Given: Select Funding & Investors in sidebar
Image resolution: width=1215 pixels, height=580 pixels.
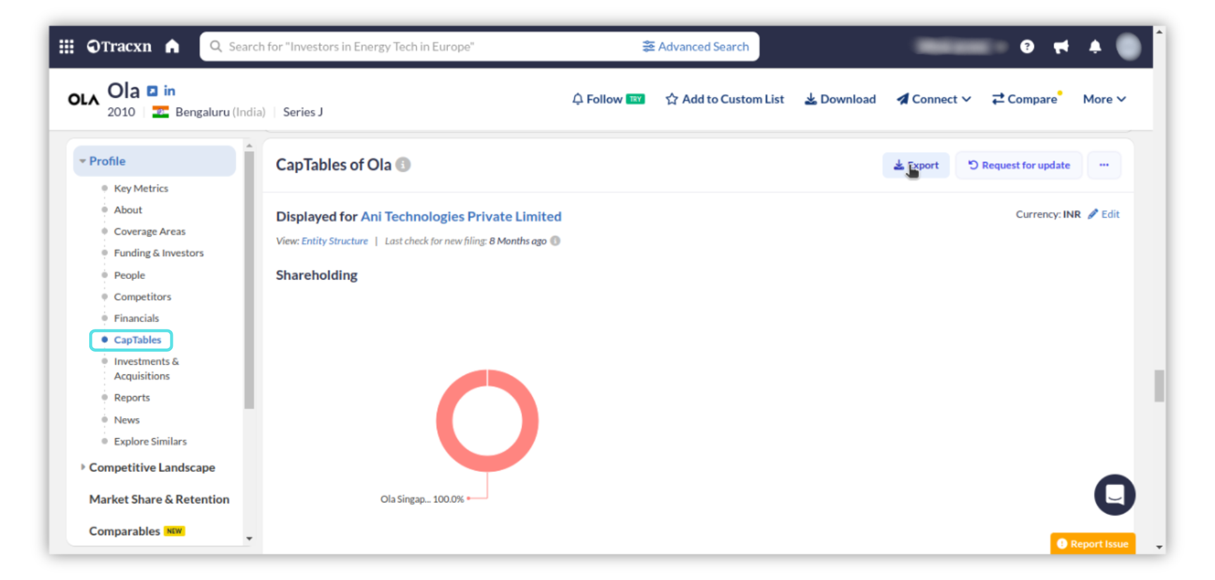Looking at the screenshot, I should [158, 253].
